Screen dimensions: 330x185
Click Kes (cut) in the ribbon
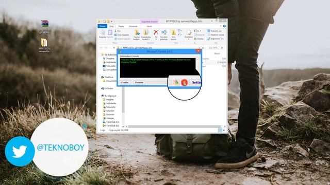pos(118,31)
